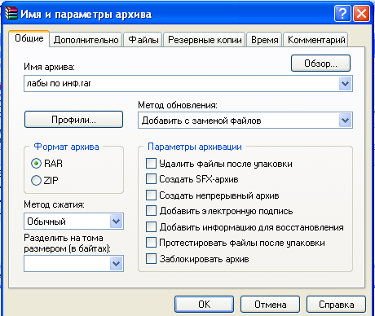Image resolution: width=375 pixels, height=316 pixels.
Task: Click the WinRAR books icon in title bar
Action: tap(11, 13)
